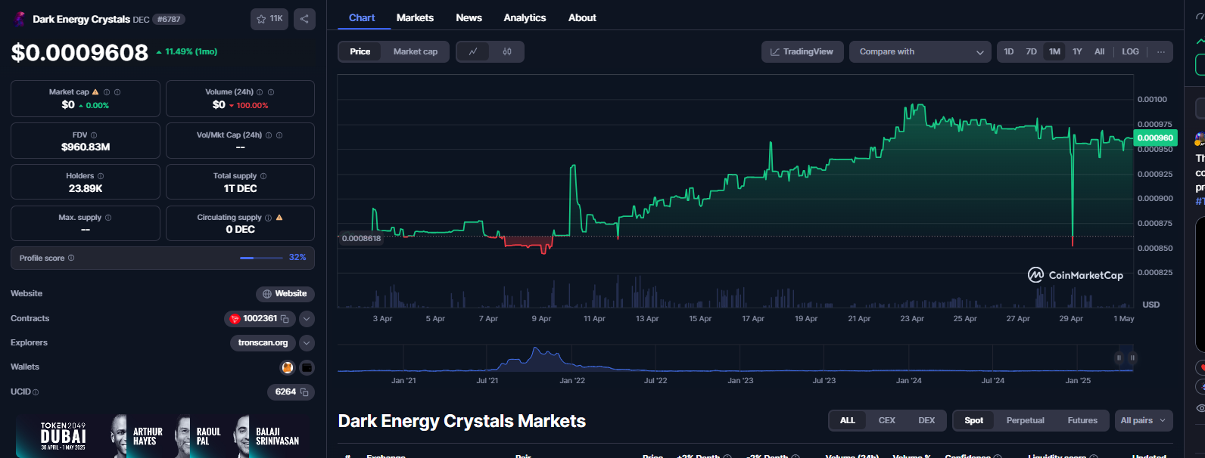This screenshot has width=1205, height=458.
Task: Open the All pairs dropdown
Action: coord(1144,420)
